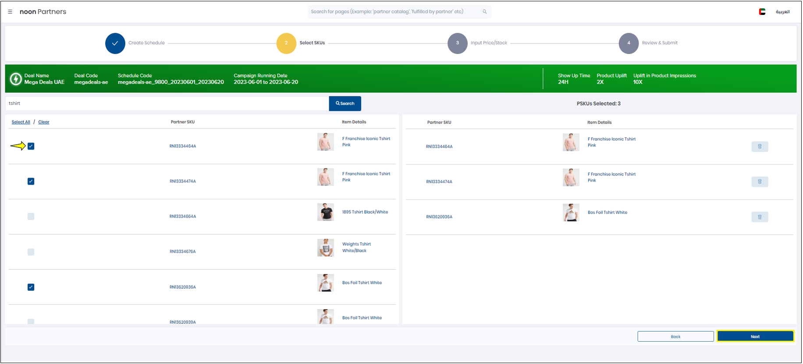Uncheck the RN13334464A checkbox
The height and width of the screenshot is (364, 803).
click(31, 146)
